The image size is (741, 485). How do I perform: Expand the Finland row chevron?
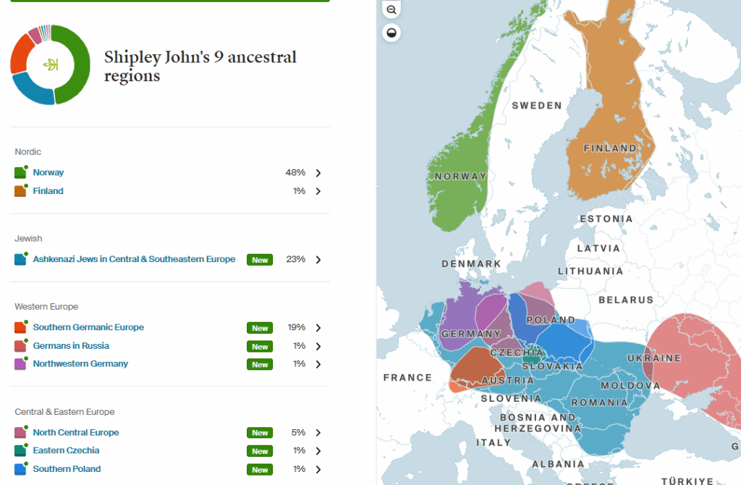coord(318,192)
